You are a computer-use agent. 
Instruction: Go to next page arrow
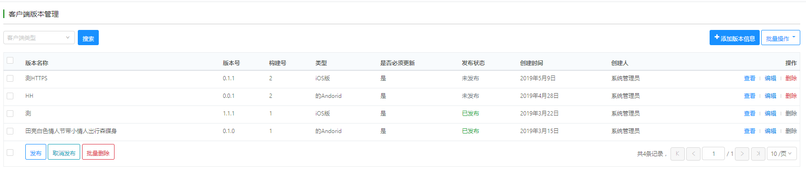pyautogui.click(x=742, y=153)
